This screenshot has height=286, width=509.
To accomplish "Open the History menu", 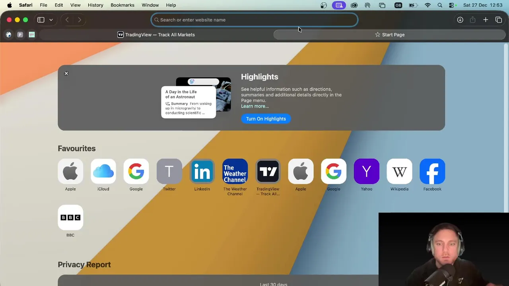I will [95, 5].
